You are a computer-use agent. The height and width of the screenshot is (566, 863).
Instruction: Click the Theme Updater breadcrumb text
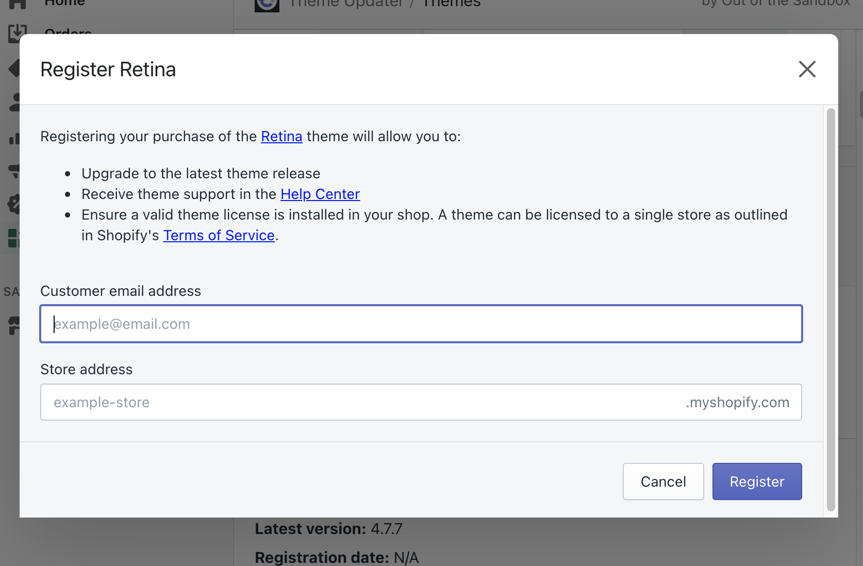point(346,4)
